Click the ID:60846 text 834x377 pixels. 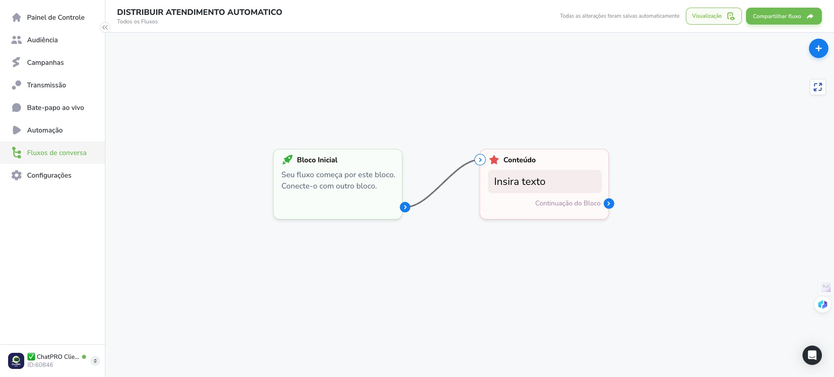coord(40,365)
